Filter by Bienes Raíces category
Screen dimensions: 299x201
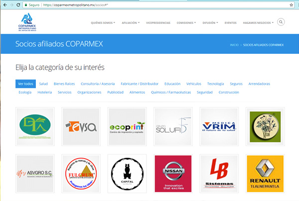point(64,84)
